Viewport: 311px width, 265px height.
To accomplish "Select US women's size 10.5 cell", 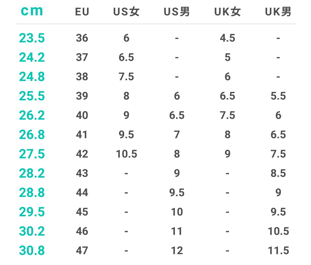I will 126,154.
